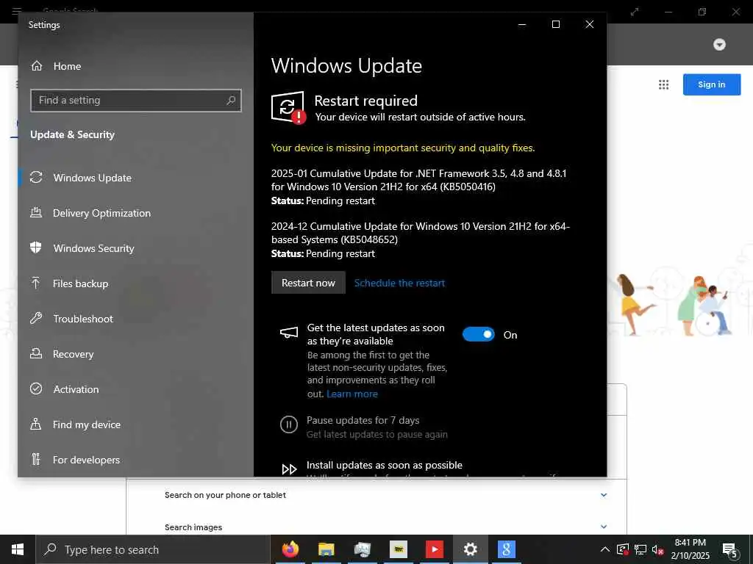Viewport: 753px width, 564px height.
Task: Click the Windows Security shield icon
Action: [x=35, y=247]
